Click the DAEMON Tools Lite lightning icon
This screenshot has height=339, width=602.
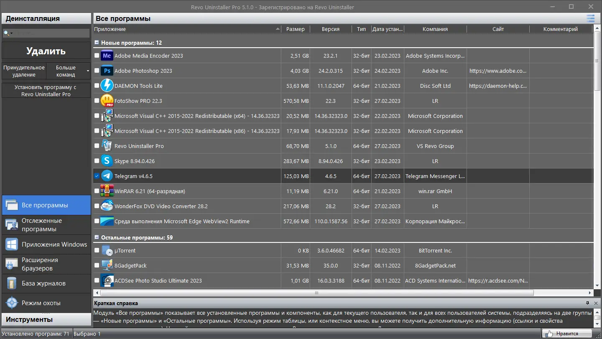(107, 86)
